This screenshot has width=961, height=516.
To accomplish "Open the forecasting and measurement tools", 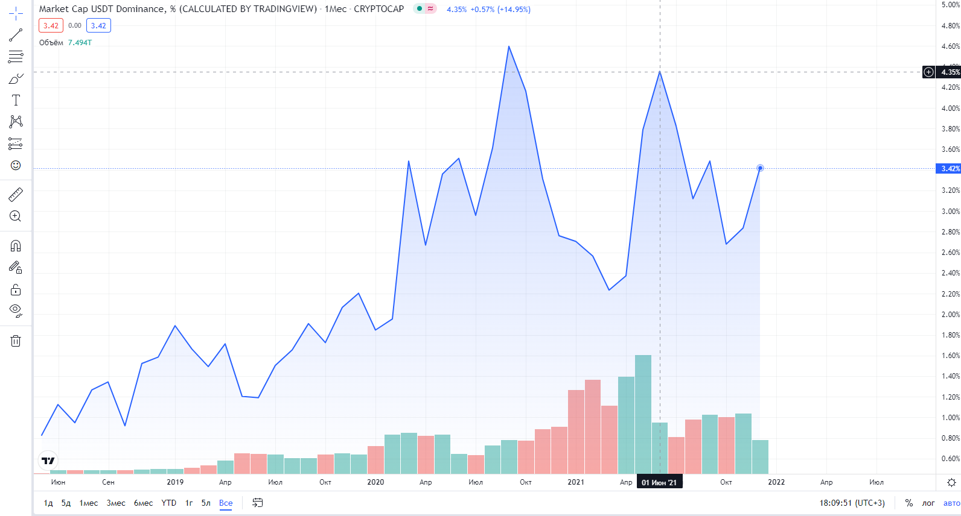I will tap(16, 143).
